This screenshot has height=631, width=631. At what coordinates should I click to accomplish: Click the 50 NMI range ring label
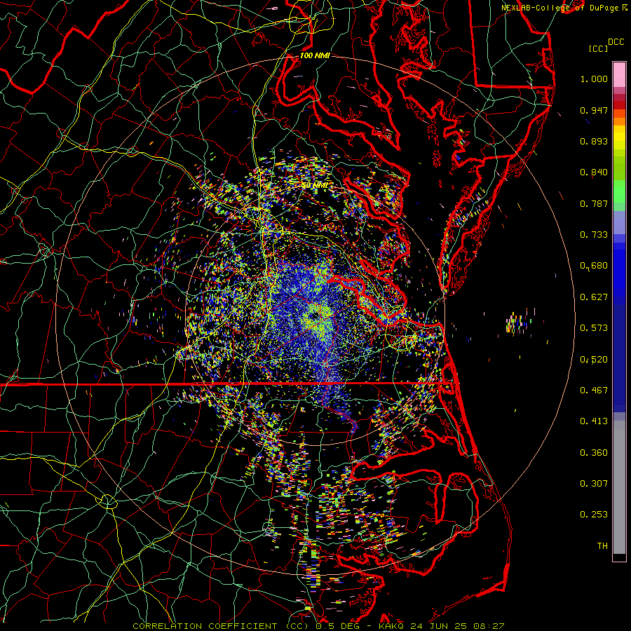click(x=315, y=186)
